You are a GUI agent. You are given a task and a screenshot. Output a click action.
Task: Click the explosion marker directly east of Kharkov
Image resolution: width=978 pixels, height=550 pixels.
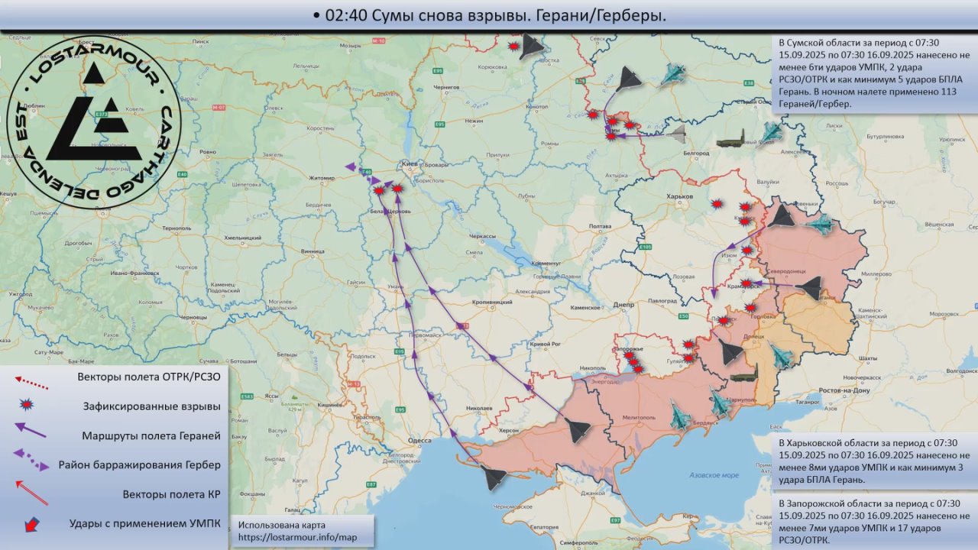[717, 204]
